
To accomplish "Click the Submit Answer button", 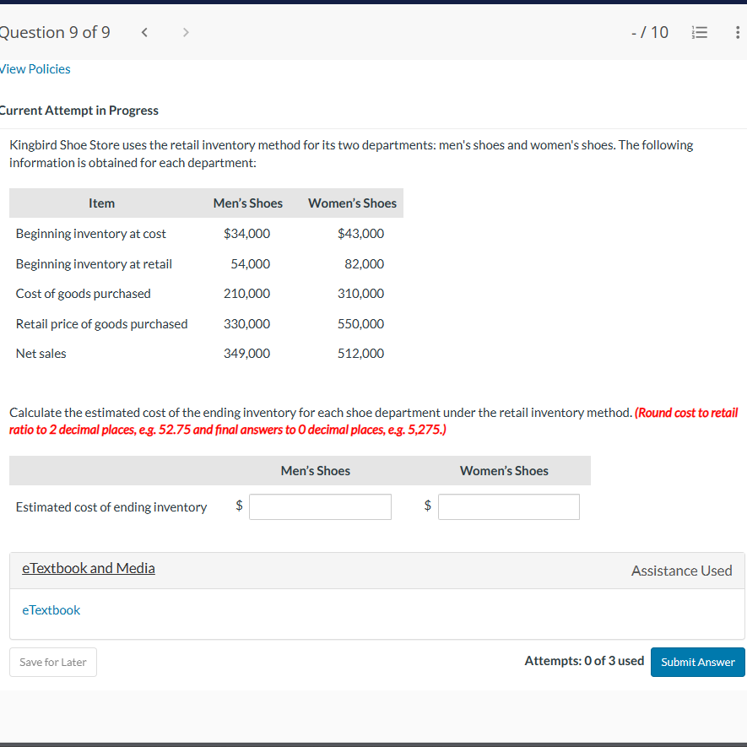I will pyautogui.click(x=698, y=663).
